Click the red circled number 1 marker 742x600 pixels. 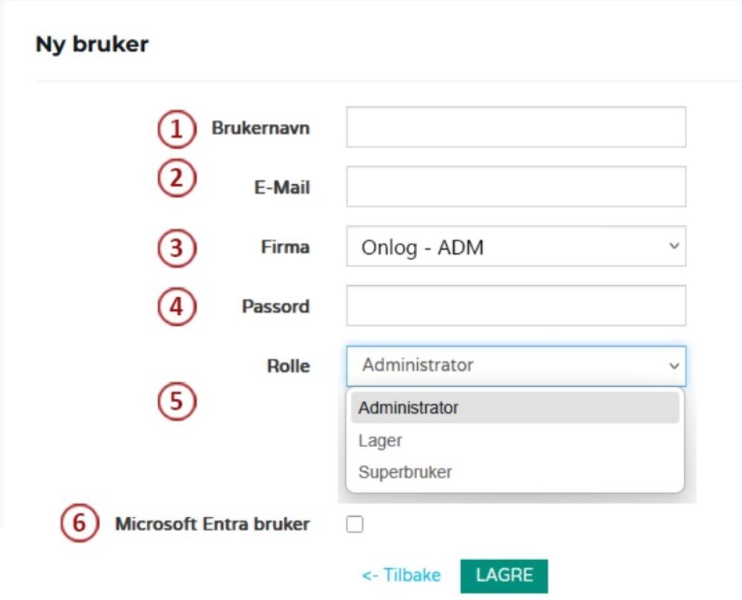175,129
